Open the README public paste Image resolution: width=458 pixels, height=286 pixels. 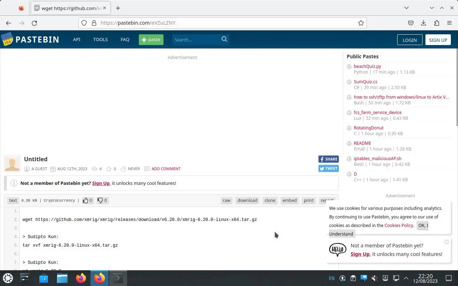(362, 143)
